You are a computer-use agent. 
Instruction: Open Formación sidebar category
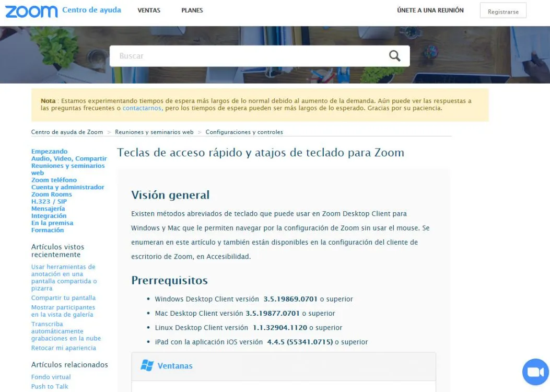(x=48, y=230)
